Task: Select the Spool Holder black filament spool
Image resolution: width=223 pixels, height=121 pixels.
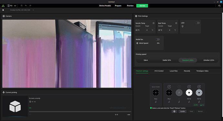Action: (x=156, y=92)
